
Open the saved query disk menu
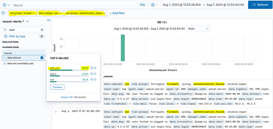click(x=6, y=5)
